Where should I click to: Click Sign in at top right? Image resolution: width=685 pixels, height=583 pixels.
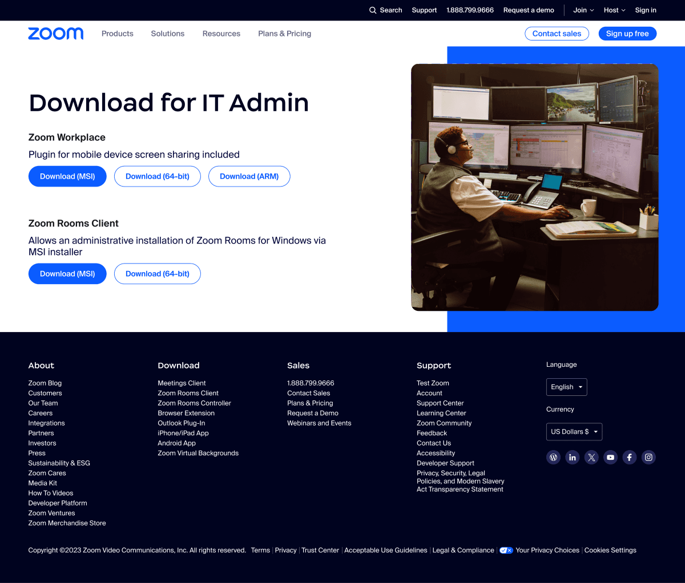[x=646, y=10]
